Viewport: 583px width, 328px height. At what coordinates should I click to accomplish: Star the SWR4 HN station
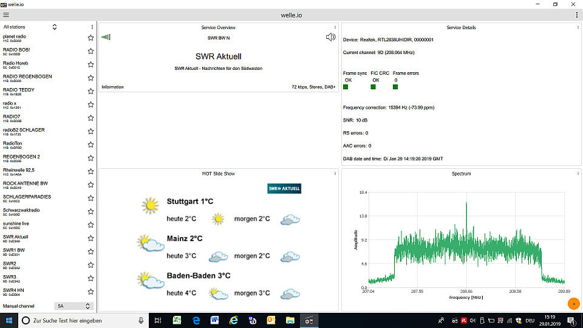pos(90,292)
